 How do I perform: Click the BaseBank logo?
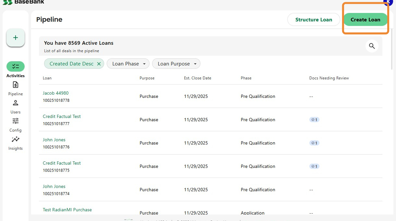[x=24, y=2]
